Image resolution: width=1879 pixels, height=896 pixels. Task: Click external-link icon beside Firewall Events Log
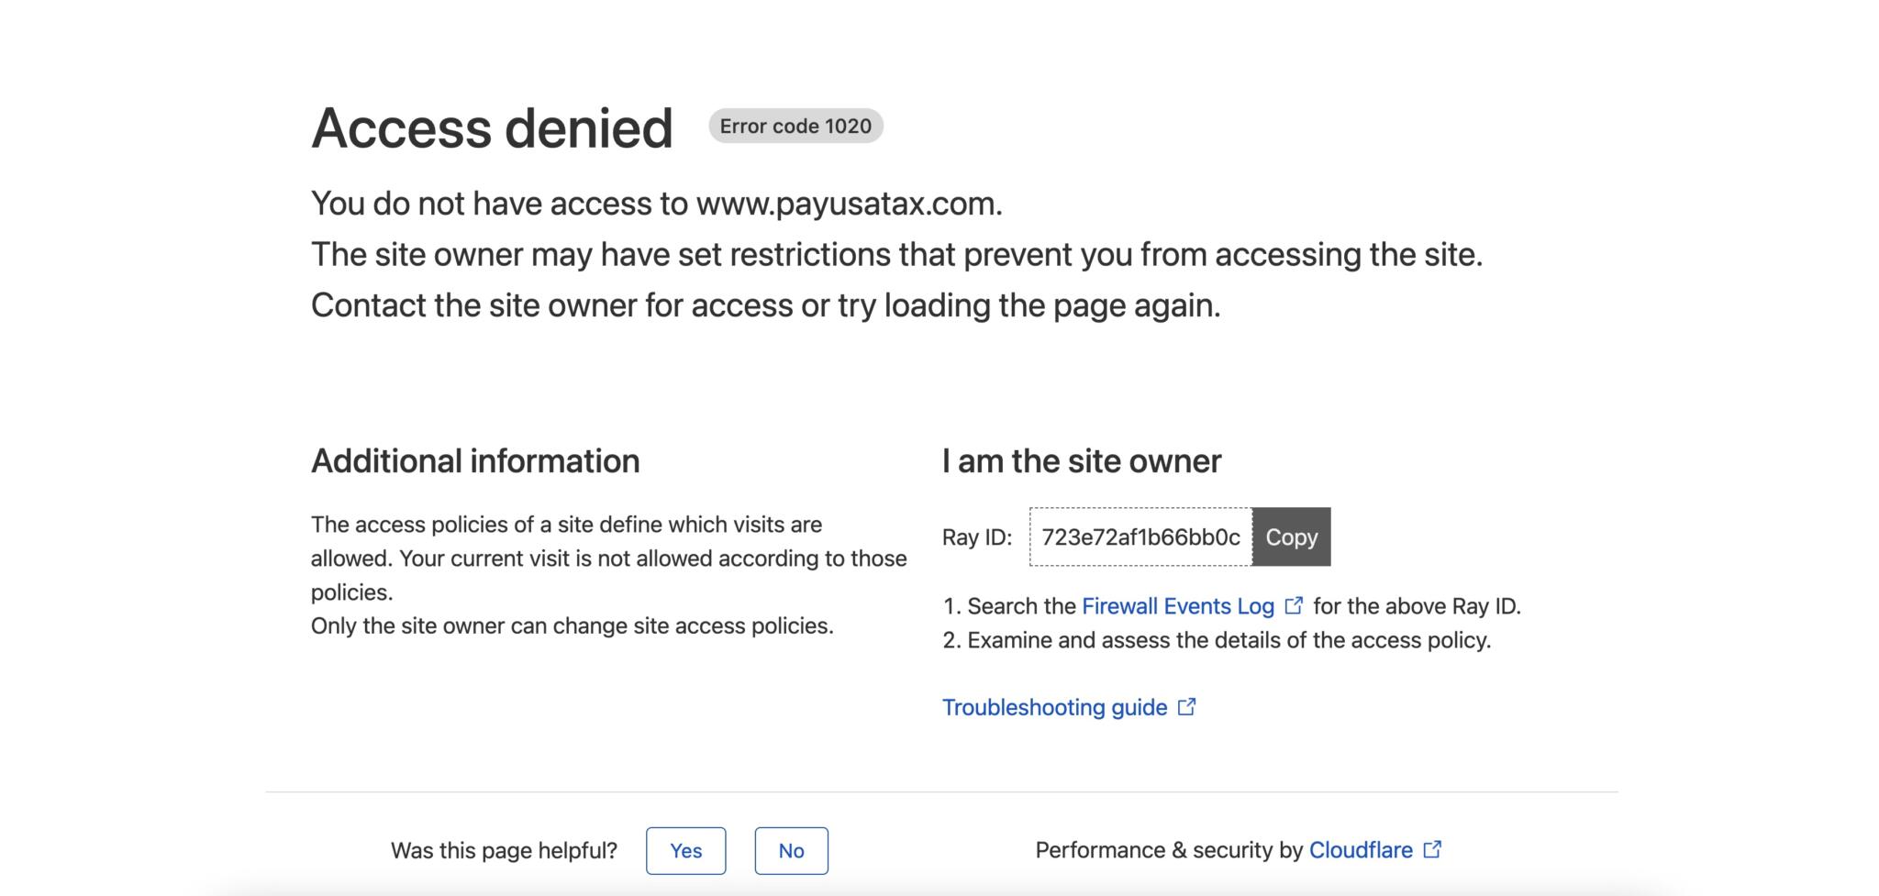[x=1294, y=605]
